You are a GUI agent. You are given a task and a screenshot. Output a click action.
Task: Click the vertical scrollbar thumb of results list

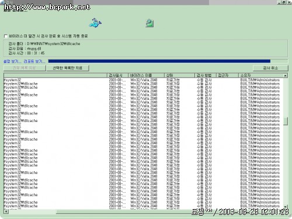(286, 121)
